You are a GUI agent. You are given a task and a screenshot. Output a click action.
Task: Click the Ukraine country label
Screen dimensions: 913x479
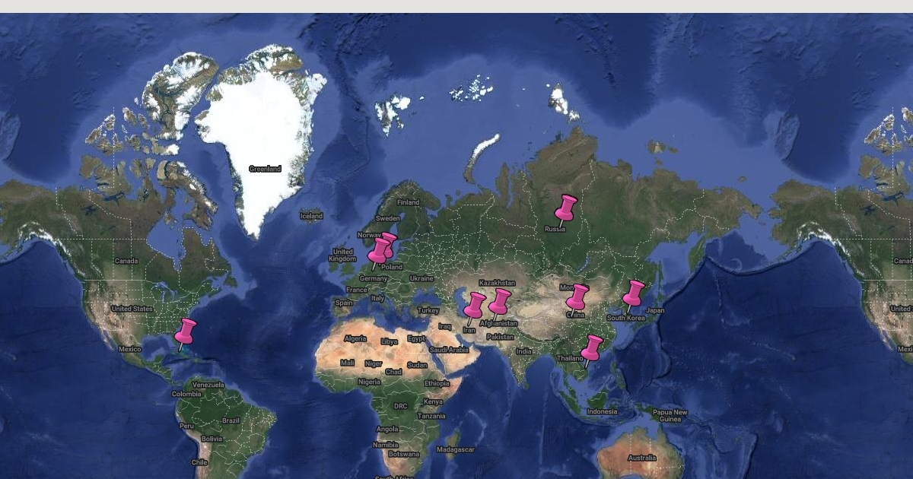point(422,278)
